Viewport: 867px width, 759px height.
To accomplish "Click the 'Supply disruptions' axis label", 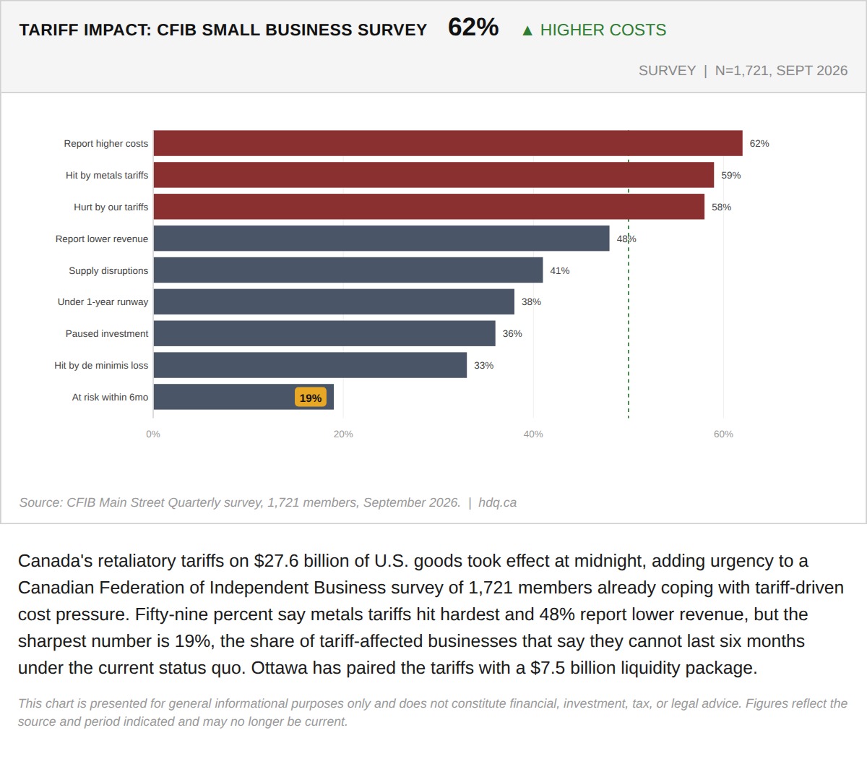I will point(108,270).
